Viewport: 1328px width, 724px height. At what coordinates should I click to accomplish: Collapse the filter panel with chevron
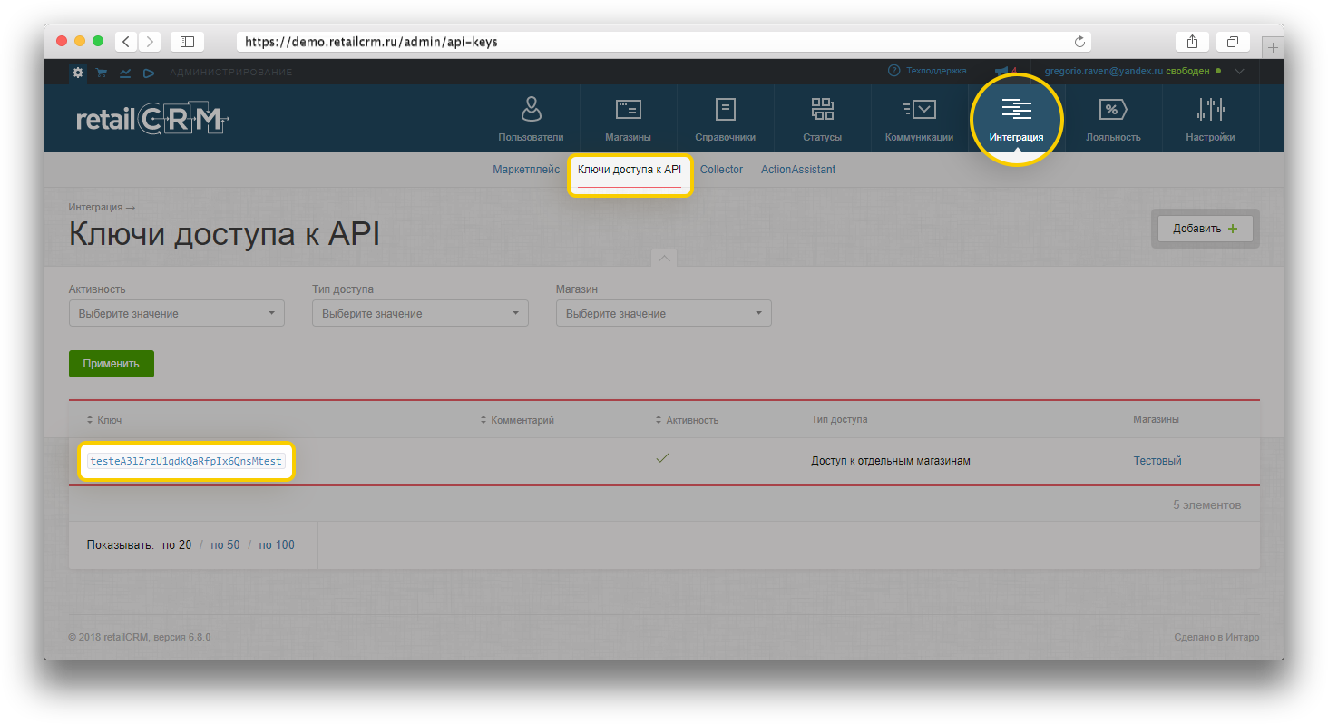click(x=664, y=259)
